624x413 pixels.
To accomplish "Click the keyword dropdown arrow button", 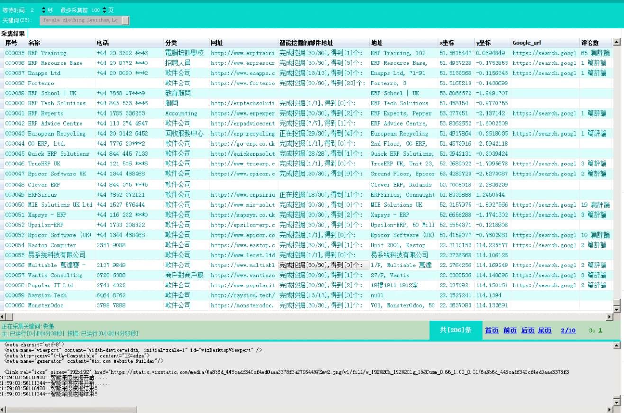I will point(126,20).
